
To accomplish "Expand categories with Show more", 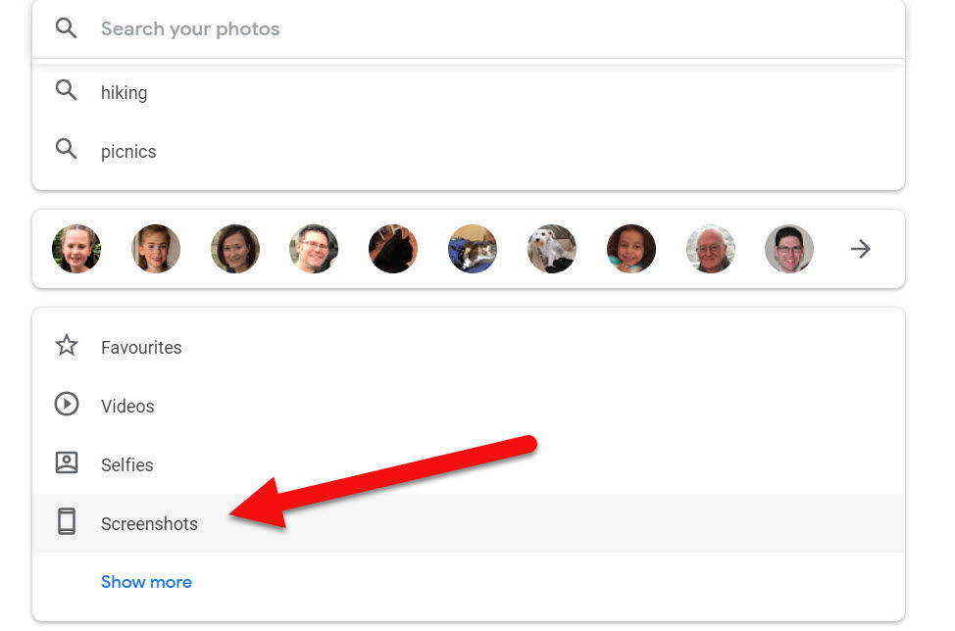I will click(x=146, y=582).
